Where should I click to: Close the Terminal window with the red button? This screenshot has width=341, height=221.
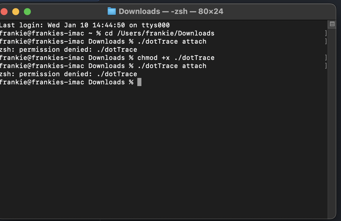coord(4,12)
